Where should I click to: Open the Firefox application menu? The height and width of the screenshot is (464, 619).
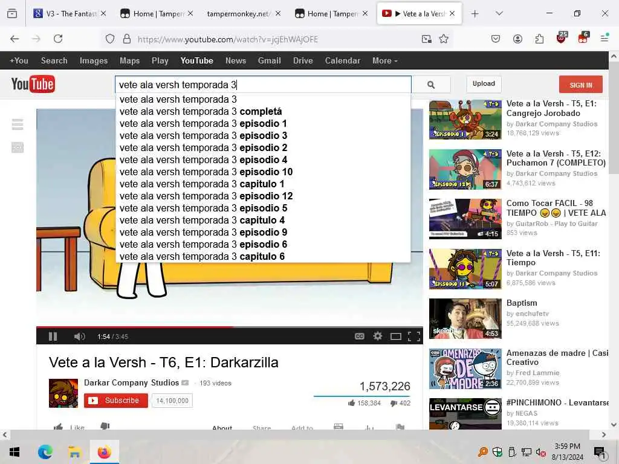604,38
